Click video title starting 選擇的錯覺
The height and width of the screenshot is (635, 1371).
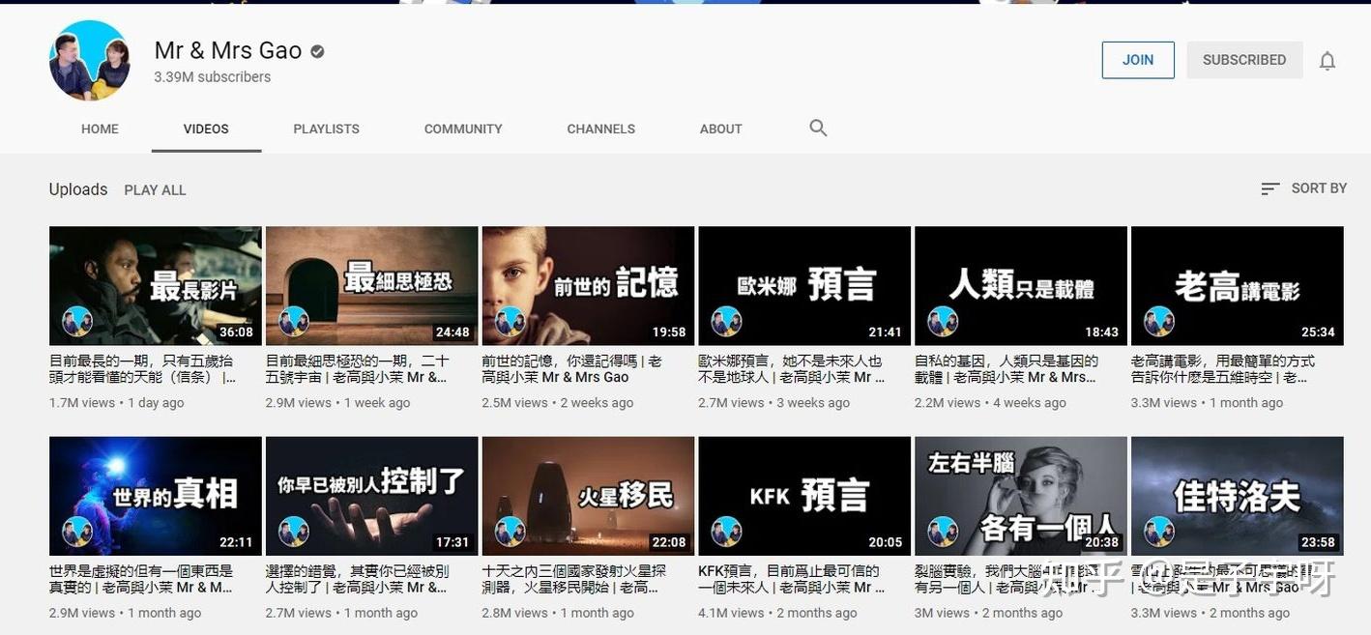pyautogui.click(x=358, y=579)
